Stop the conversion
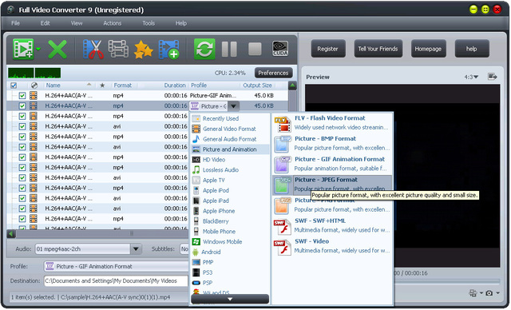This screenshot has width=511, height=310. click(x=255, y=50)
